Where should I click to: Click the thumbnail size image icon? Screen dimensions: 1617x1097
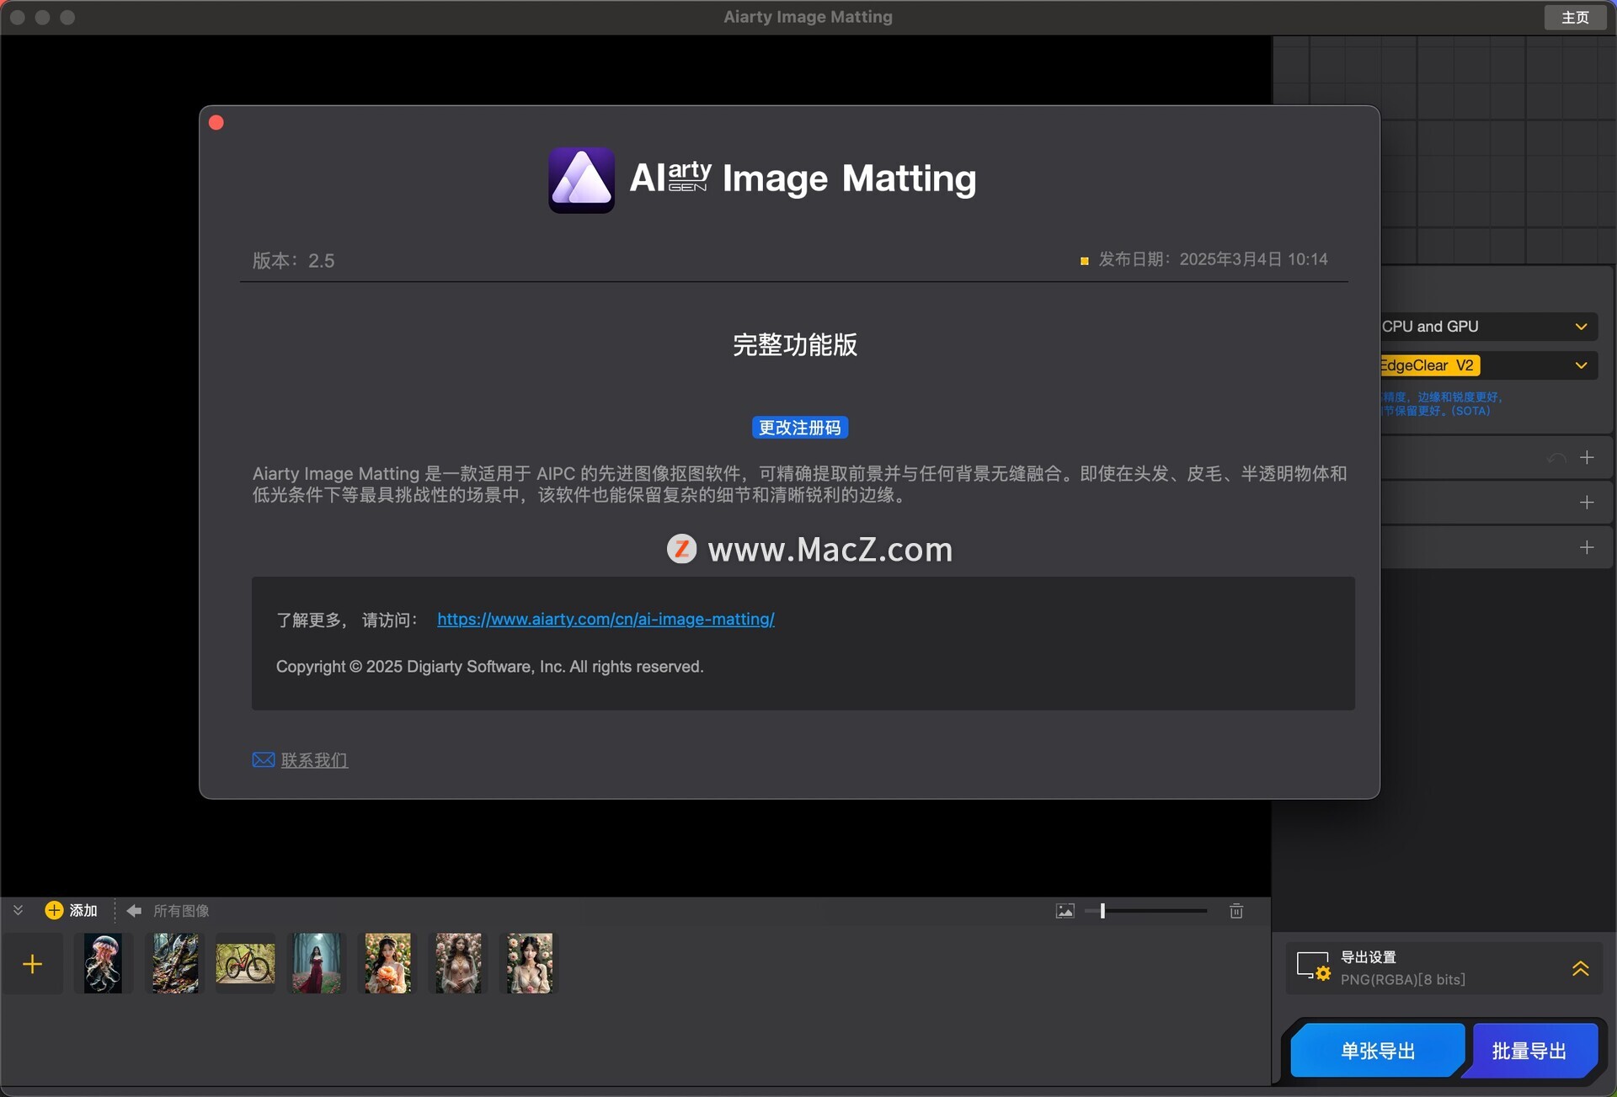pos(1065,911)
